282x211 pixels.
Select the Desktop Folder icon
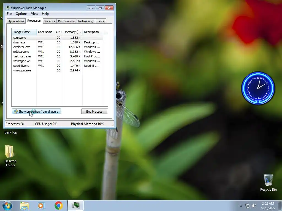[10, 156]
